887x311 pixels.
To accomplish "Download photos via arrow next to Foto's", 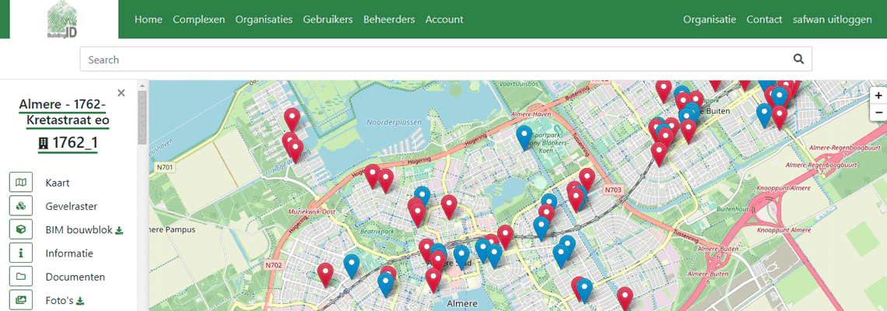I will point(80,301).
